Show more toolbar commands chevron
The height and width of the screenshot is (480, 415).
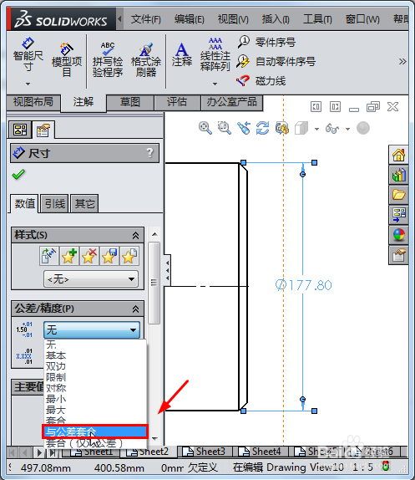coord(402,62)
